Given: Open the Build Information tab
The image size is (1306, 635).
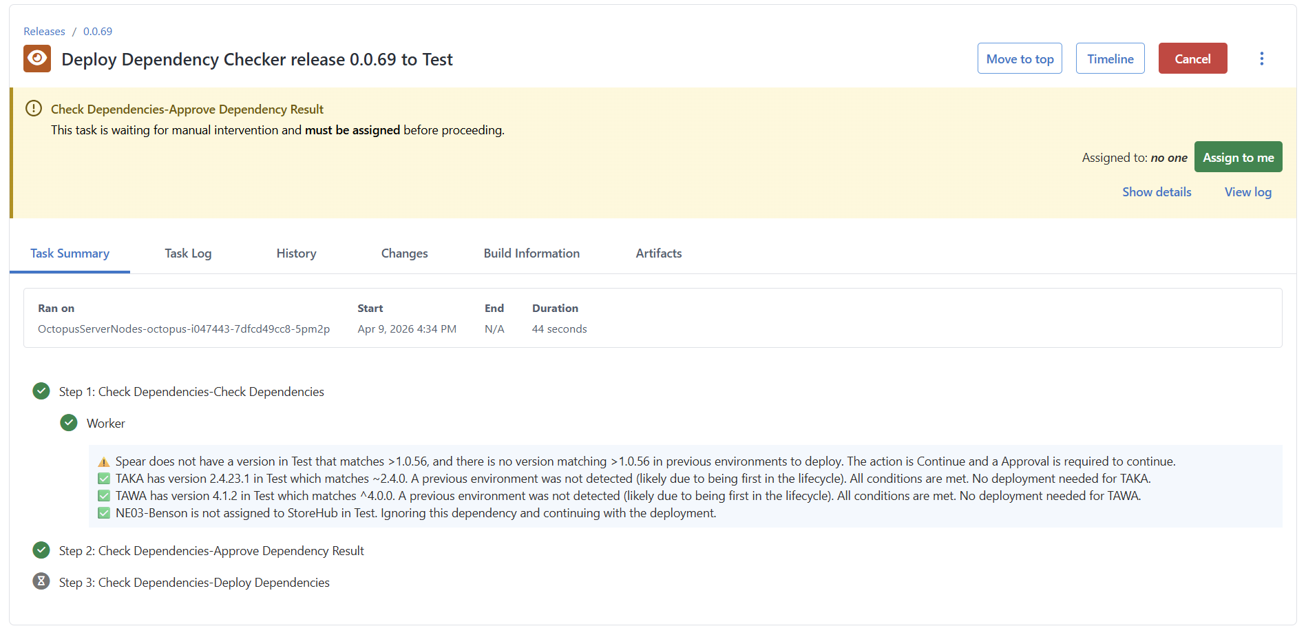Looking at the screenshot, I should click(x=531, y=253).
